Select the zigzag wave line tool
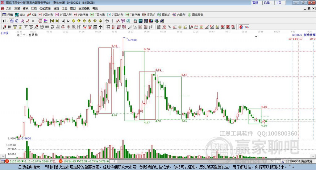The image size is (316, 170). [x=135, y=27]
